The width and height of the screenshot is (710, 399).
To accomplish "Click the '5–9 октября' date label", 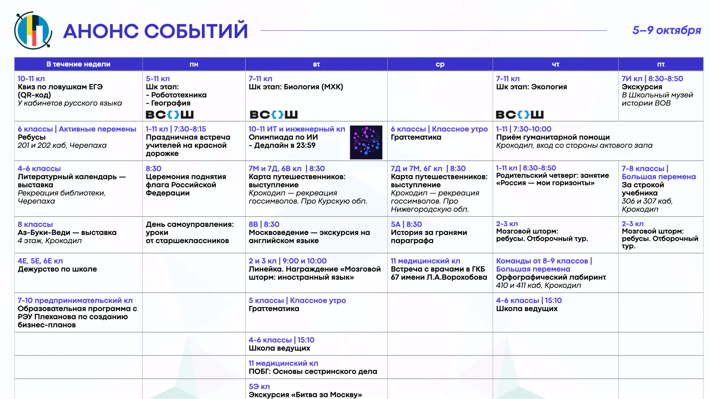I will (x=667, y=30).
